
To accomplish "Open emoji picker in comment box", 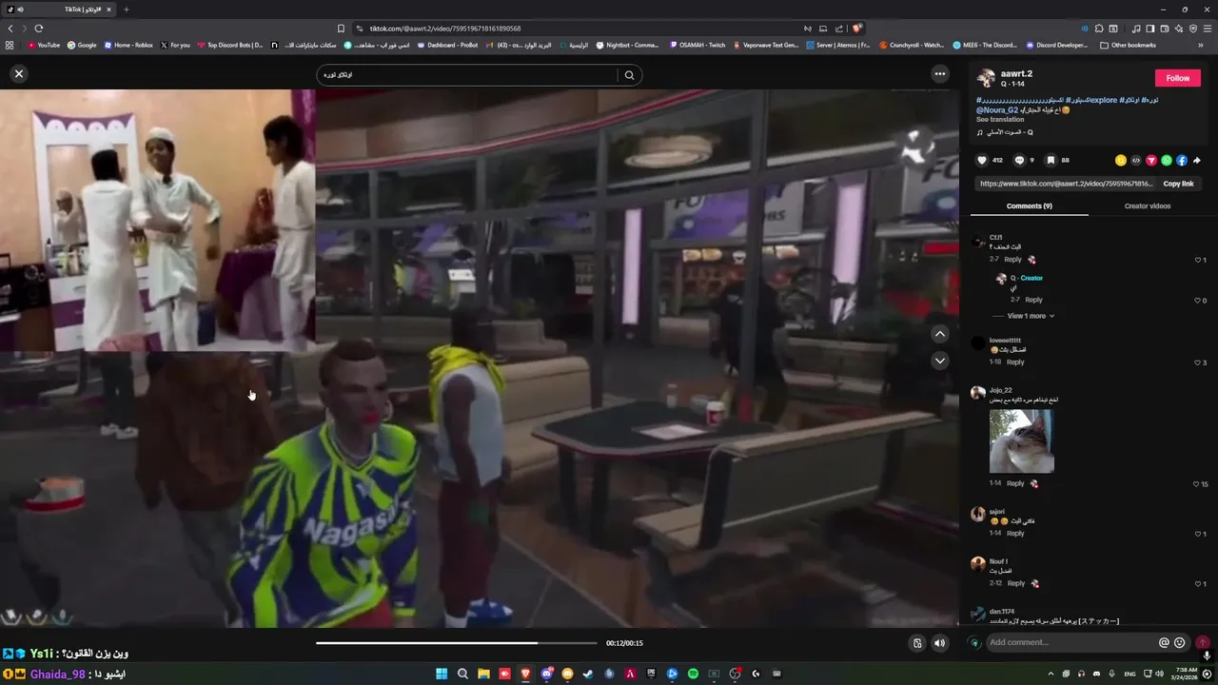I will tap(1180, 643).
